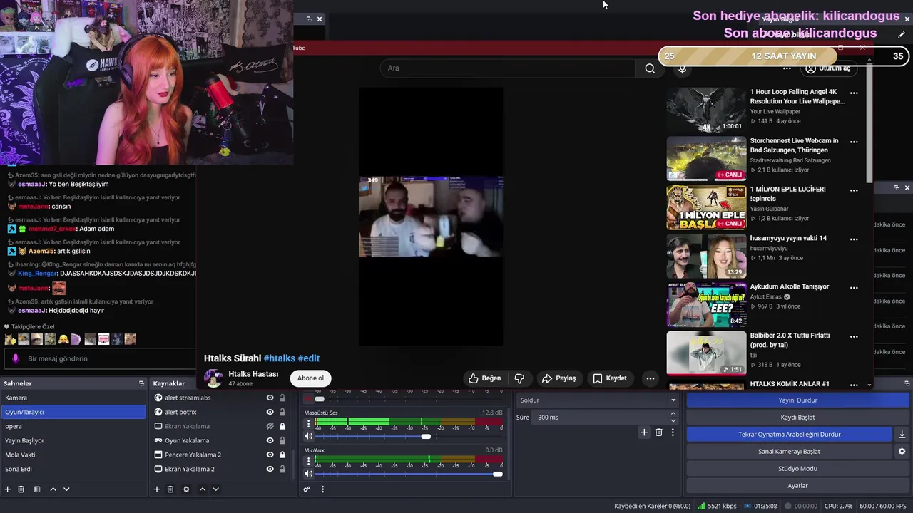The width and height of the screenshot is (913, 513).
Task: Pop out the Sahneler dock icon
Action: pos(141,383)
